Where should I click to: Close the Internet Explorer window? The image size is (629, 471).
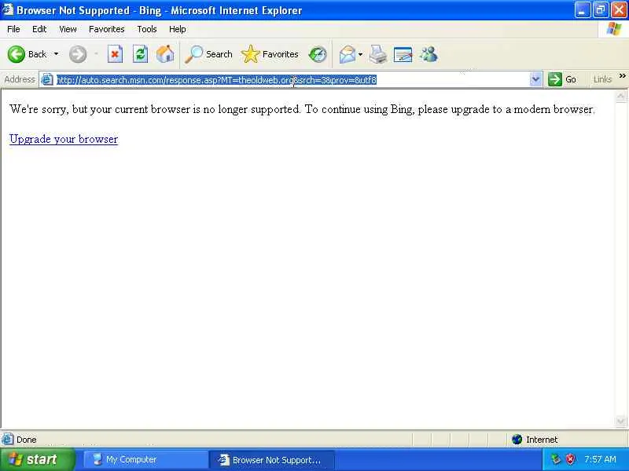[618, 9]
